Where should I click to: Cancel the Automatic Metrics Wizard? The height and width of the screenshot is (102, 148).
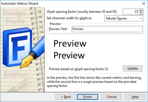111,97
